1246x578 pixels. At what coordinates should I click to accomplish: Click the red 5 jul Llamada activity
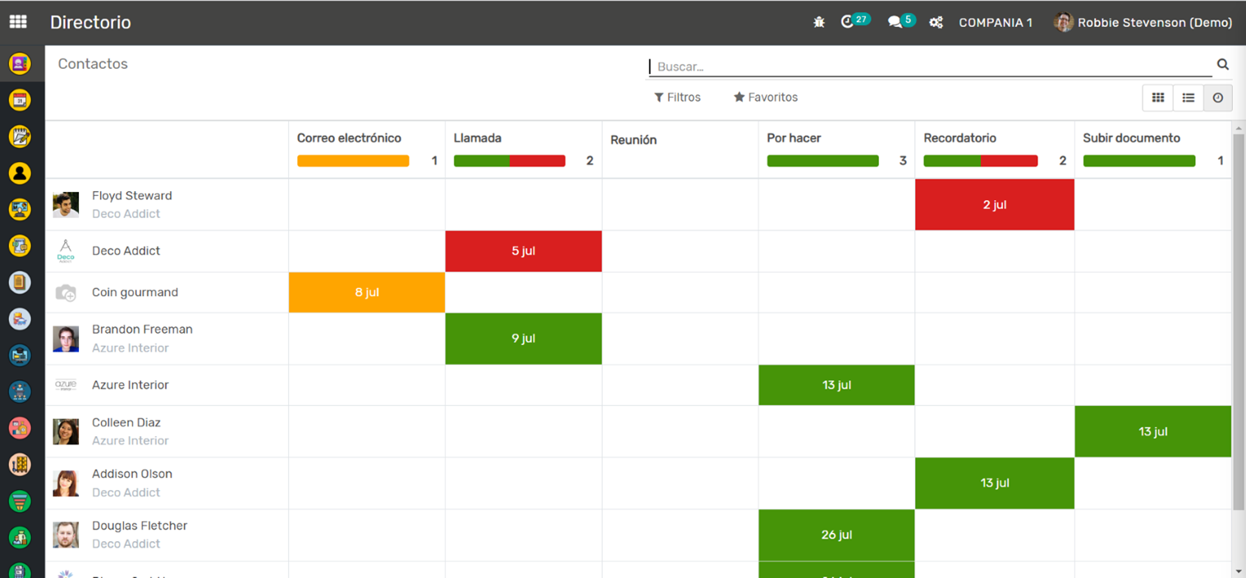pos(523,251)
